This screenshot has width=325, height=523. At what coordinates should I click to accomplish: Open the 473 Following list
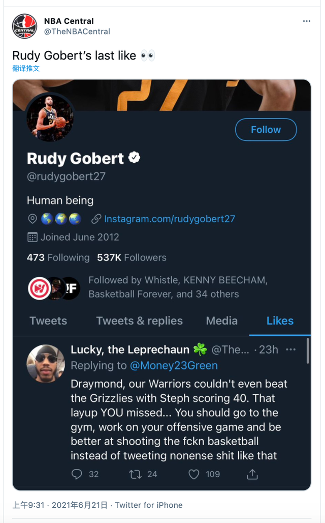[x=58, y=257]
